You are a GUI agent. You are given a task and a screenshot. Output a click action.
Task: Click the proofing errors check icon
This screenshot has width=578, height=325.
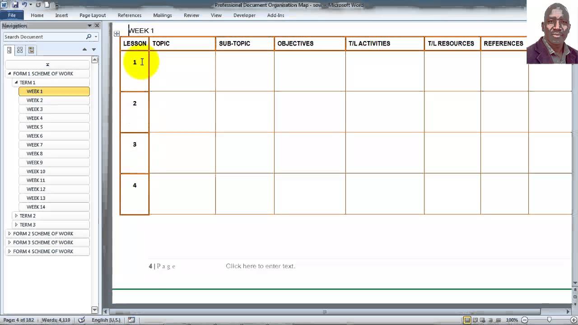click(x=82, y=320)
